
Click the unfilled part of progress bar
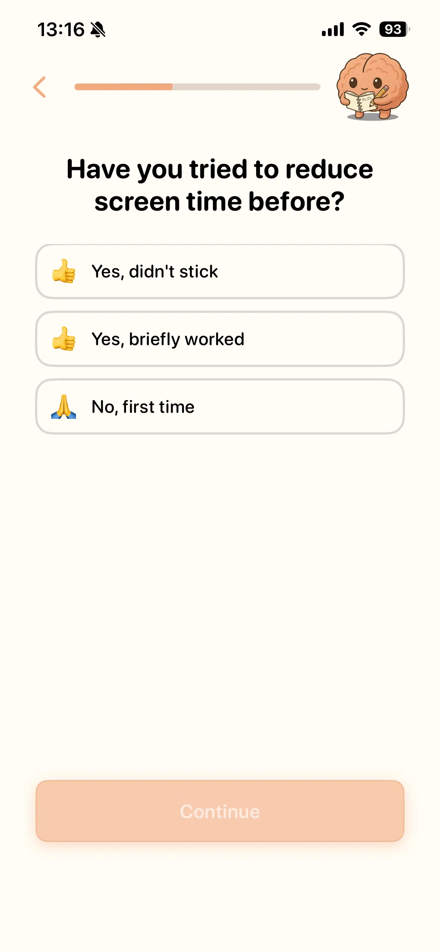(246, 87)
